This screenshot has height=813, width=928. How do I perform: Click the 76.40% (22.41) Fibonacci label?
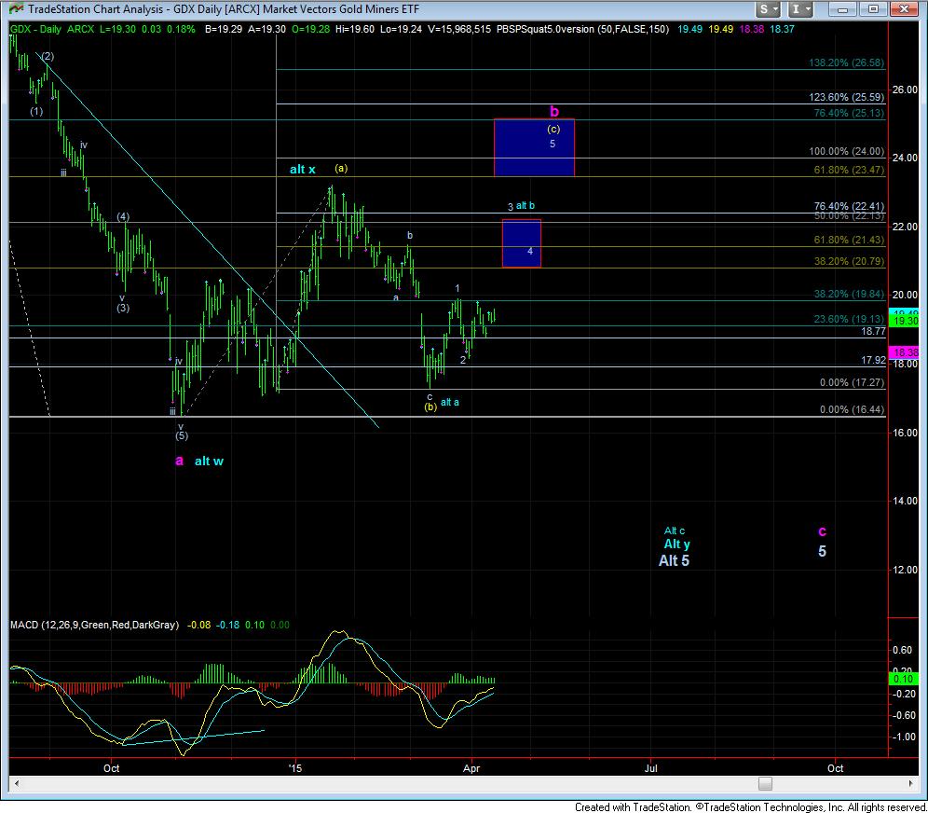[849, 206]
